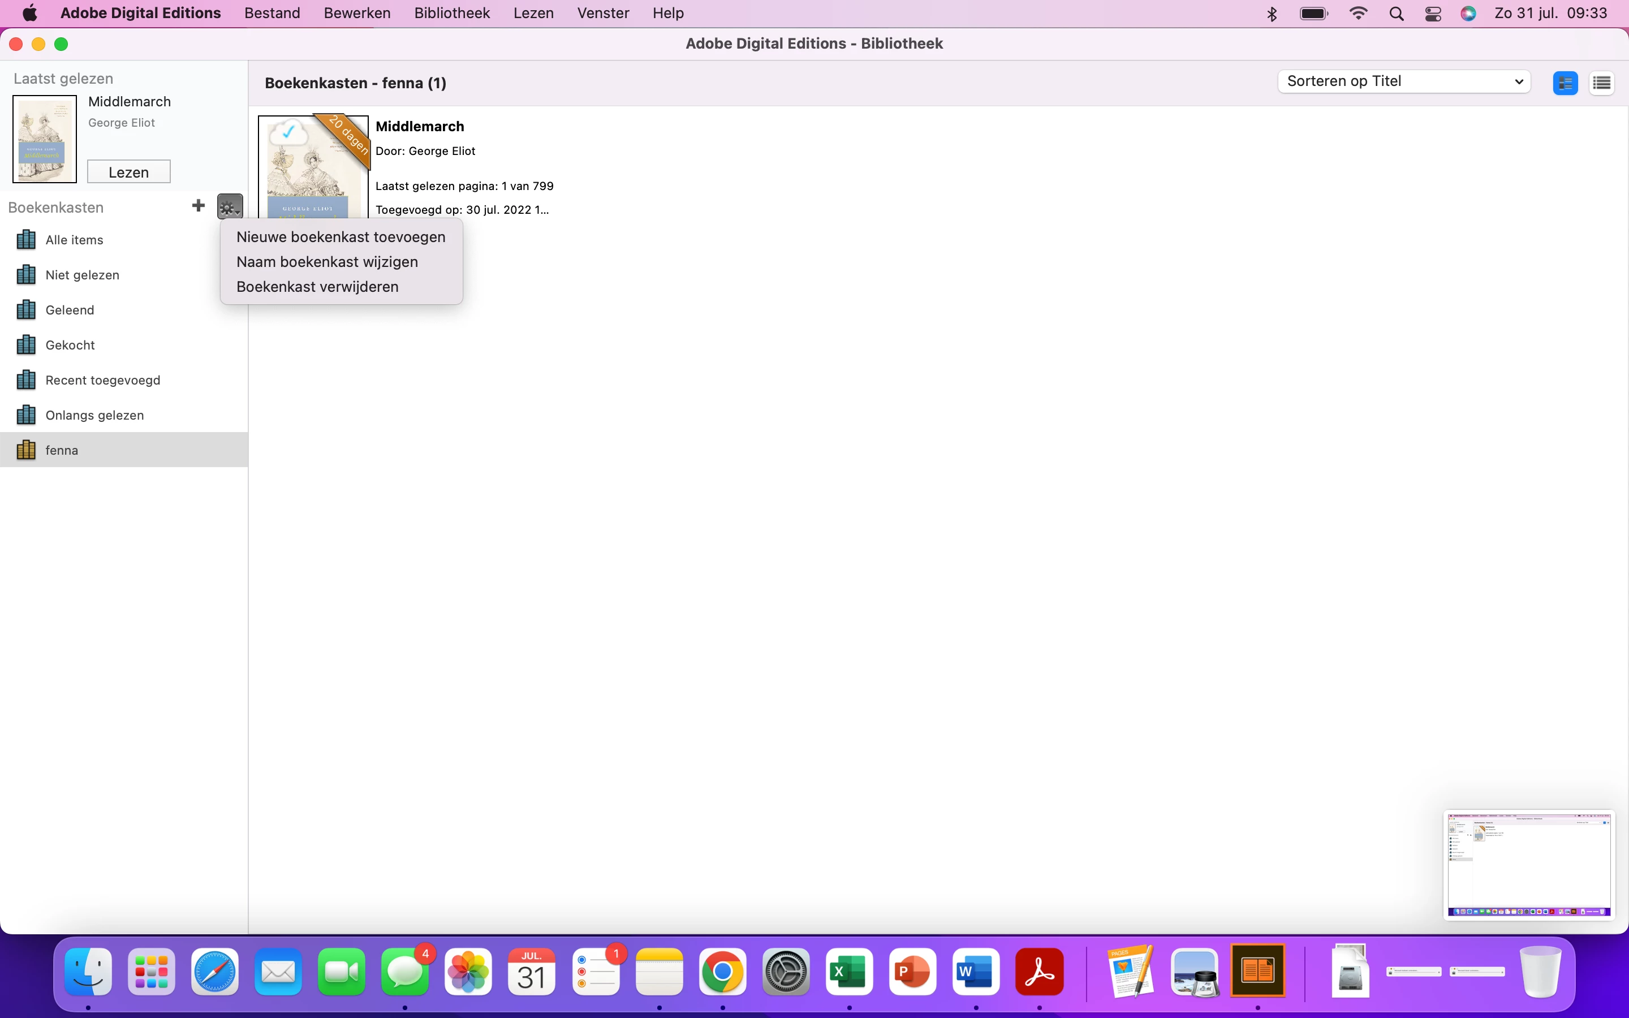Select the 'Recent toegevoegd' bookshelf
This screenshot has height=1018, width=1629.
pyautogui.click(x=102, y=381)
